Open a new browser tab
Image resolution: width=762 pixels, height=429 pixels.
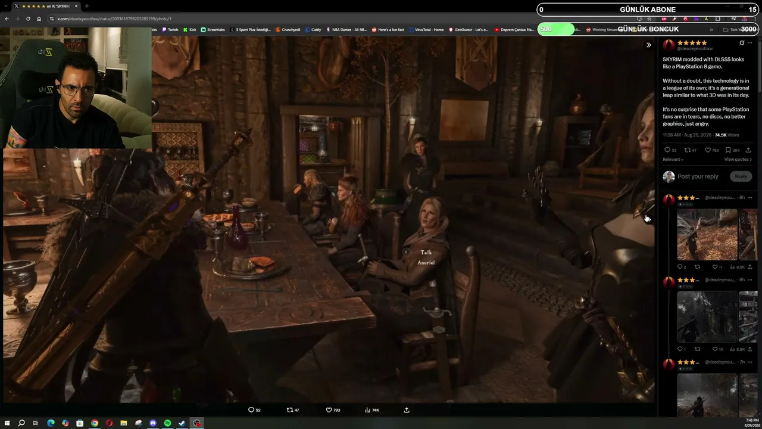(86, 6)
